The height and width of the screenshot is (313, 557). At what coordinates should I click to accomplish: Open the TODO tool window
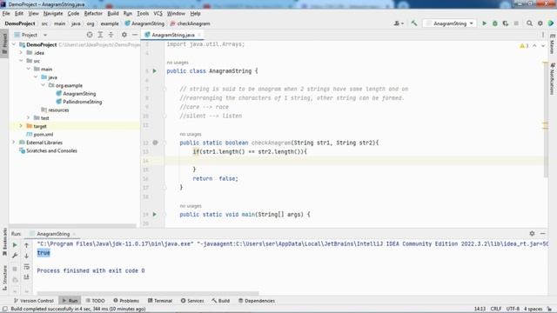tap(95, 301)
